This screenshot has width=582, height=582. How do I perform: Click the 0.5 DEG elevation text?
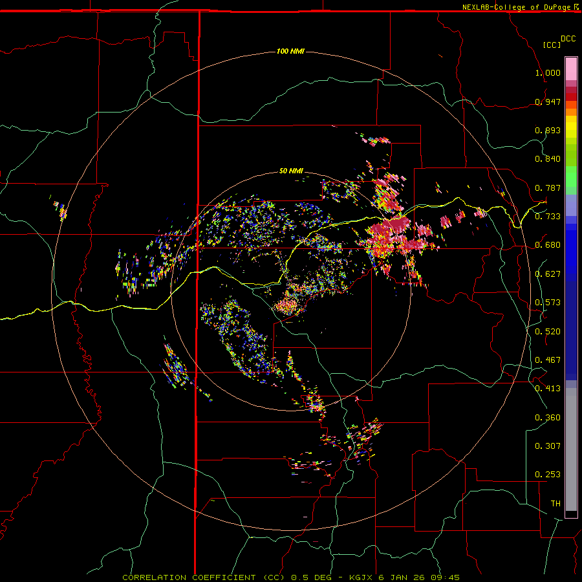(x=311, y=577)
